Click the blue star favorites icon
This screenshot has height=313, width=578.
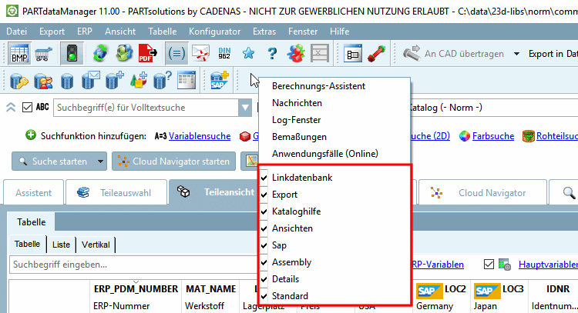pyautogui.click(x=248, y=54)
